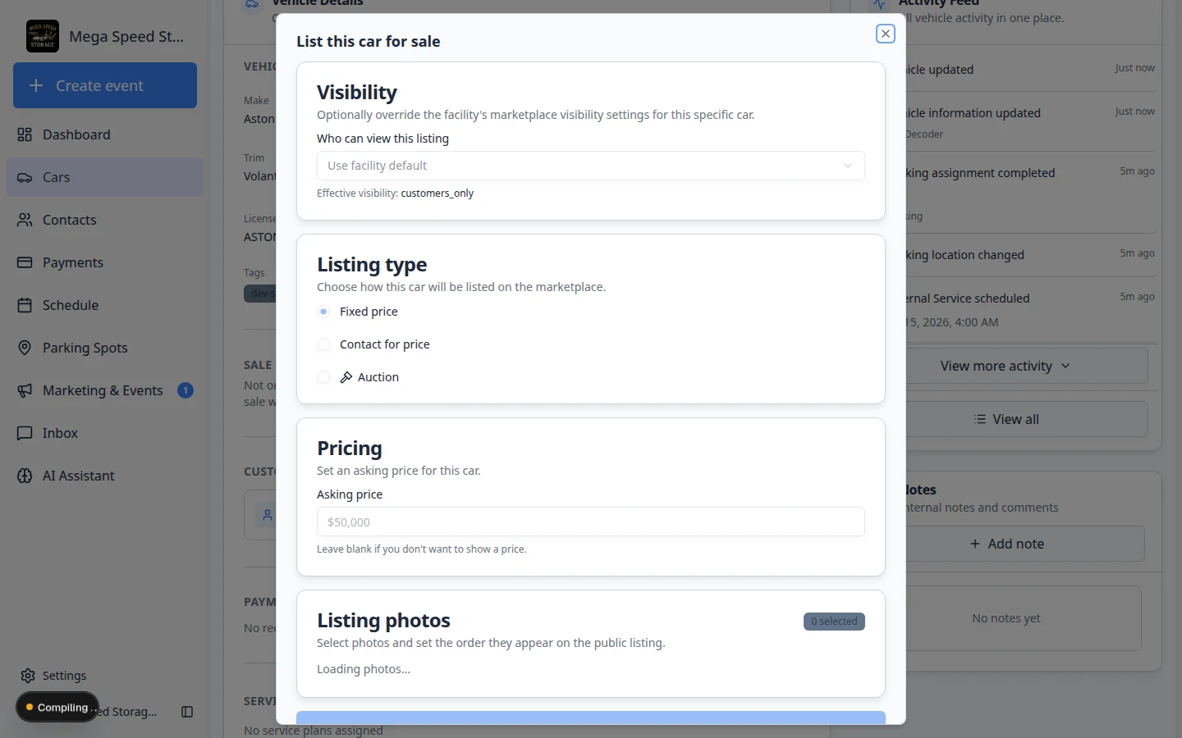Click the Contacts people icon

(25, 220)
